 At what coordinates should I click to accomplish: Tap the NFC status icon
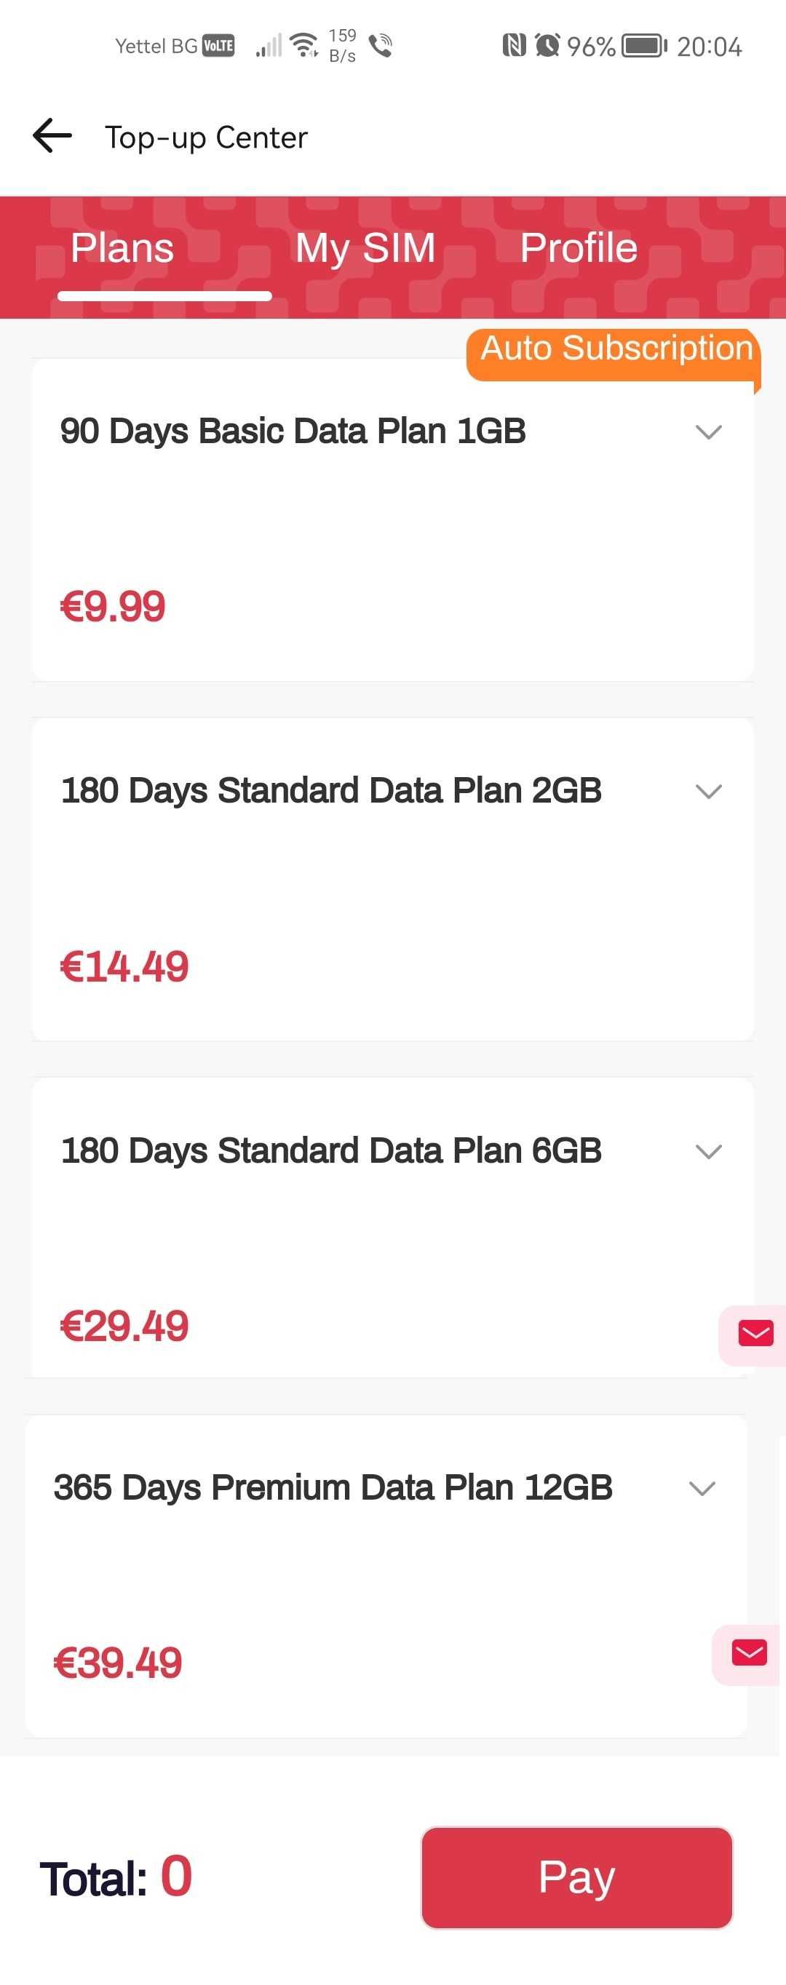tap(514, 45)
